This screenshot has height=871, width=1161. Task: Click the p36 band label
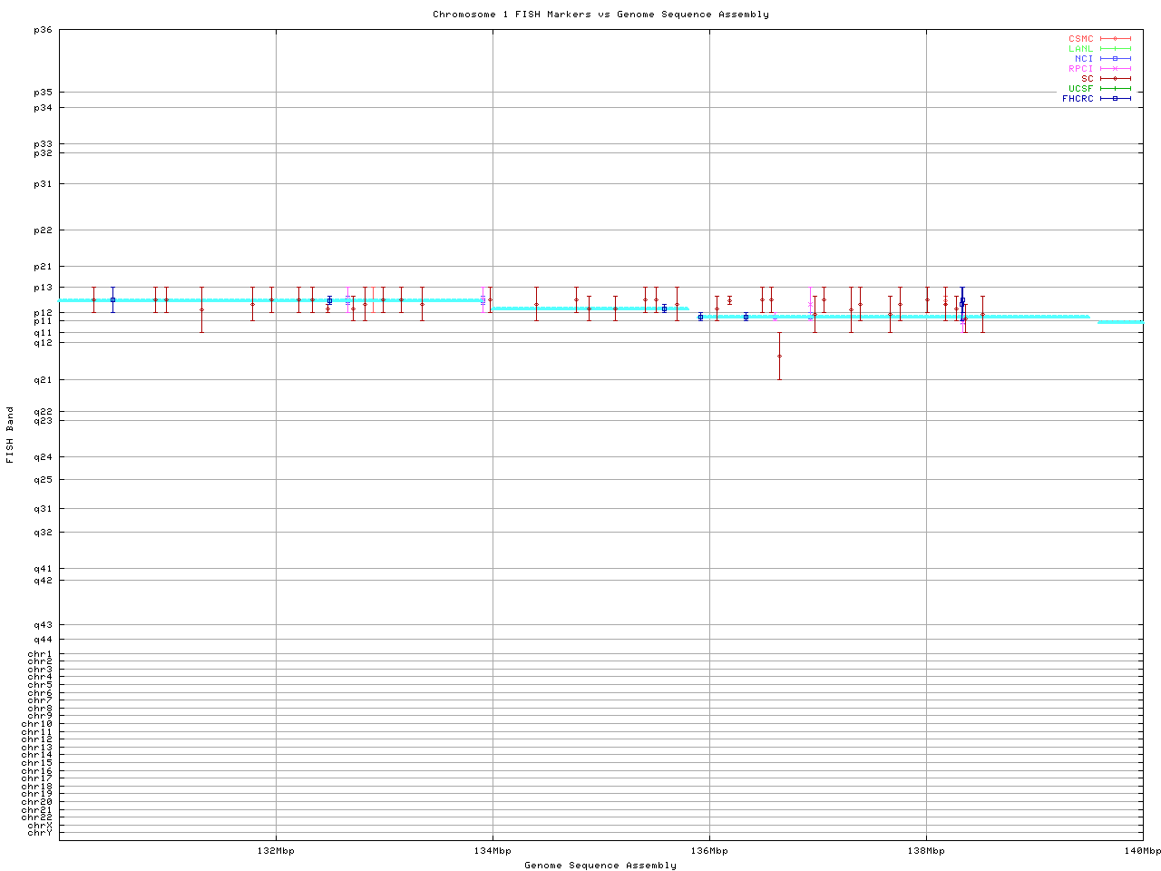point(43,30)
